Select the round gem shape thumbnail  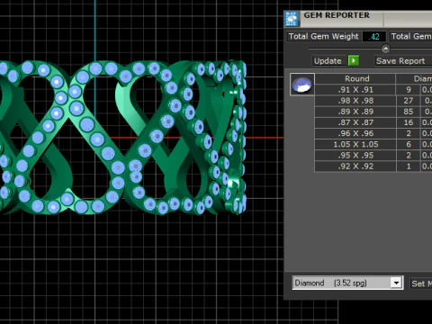pyautogui.click(x=302, y=85)
